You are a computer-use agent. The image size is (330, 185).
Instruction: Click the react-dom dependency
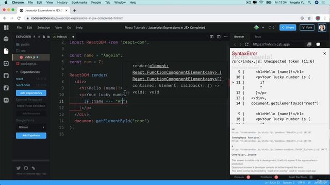[x=31, y=85]
